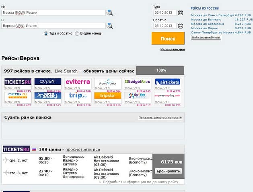Open 'просмотреть все' prices link for Tickets.ru
This screenshot has height=192, width=253.
(x=82, y=149)
